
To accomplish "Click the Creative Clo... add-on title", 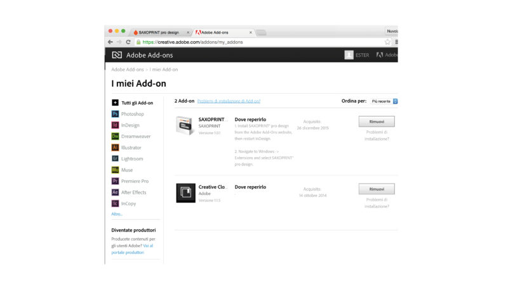I will click(213, 187).
